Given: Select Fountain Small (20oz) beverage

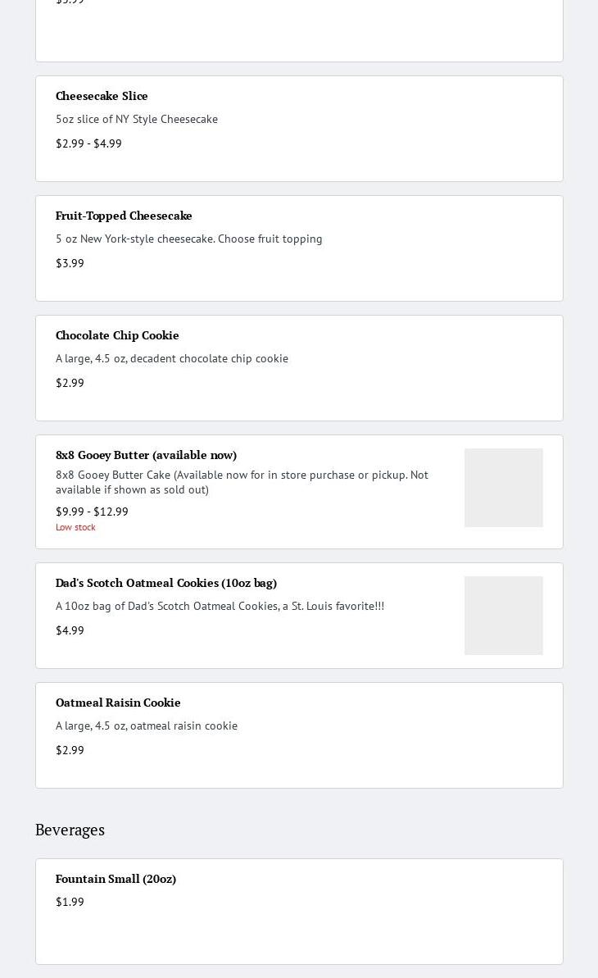Looking at the screenshot, I should (116, 879).
